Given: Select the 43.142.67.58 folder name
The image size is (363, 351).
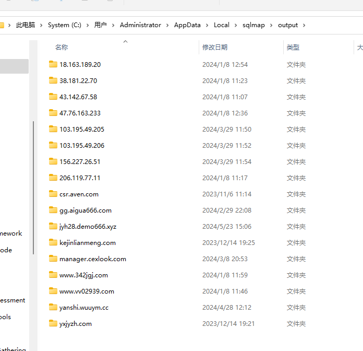Looking at the screenshot, I should [78, 97].
